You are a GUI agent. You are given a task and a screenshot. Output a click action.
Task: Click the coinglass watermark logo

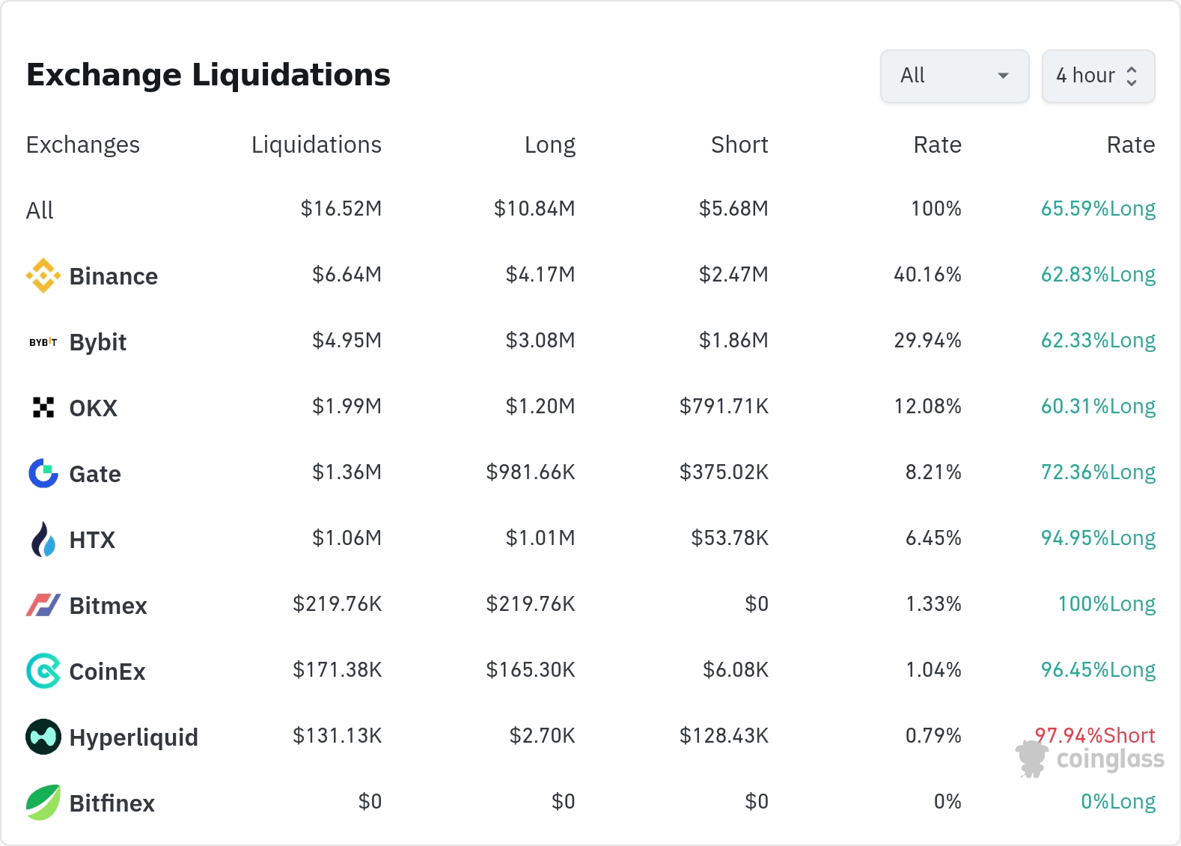coord(1090,759)
